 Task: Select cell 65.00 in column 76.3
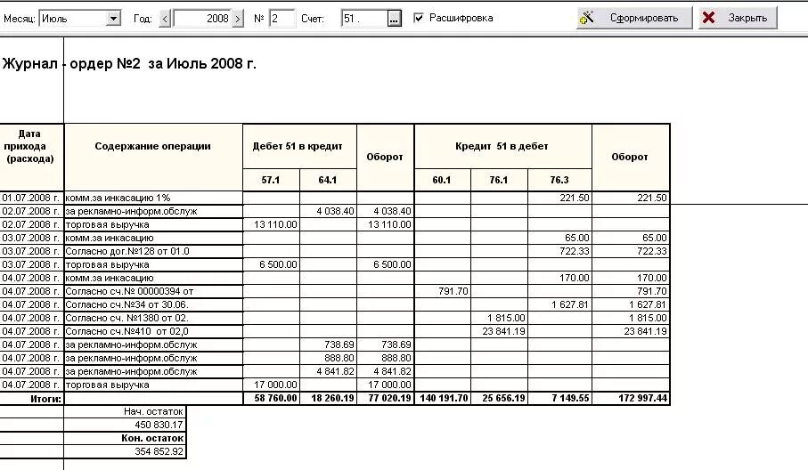(559, 238)
